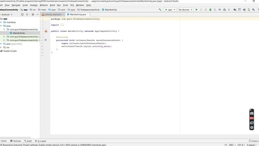Select MainActivity in project tree
259x146 pixels.
(x=19, y=33)
